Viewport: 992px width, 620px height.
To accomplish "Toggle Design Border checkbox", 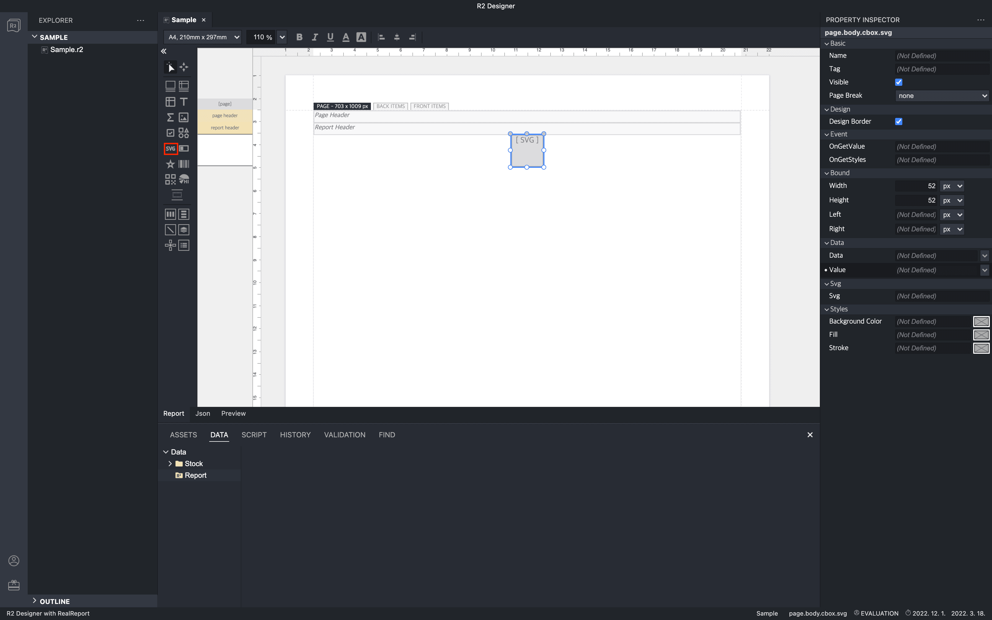I will point(898,121).
